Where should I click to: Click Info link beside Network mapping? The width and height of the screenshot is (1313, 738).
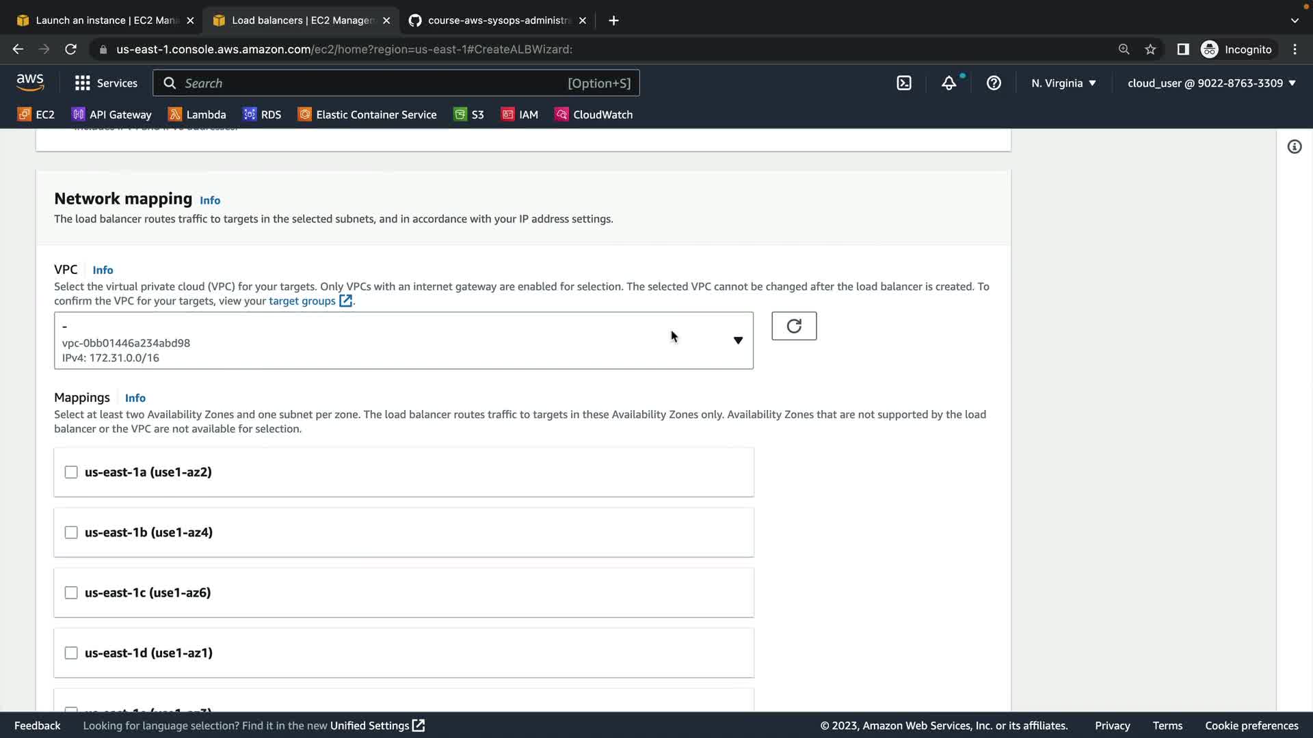pyautogui.click(x=209, y=200)
